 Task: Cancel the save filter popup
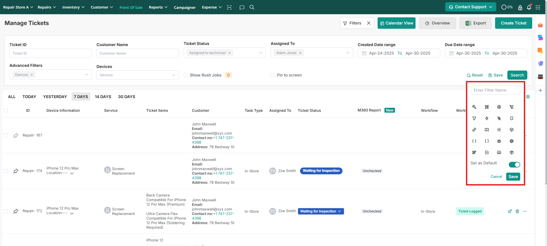point(496,177)
